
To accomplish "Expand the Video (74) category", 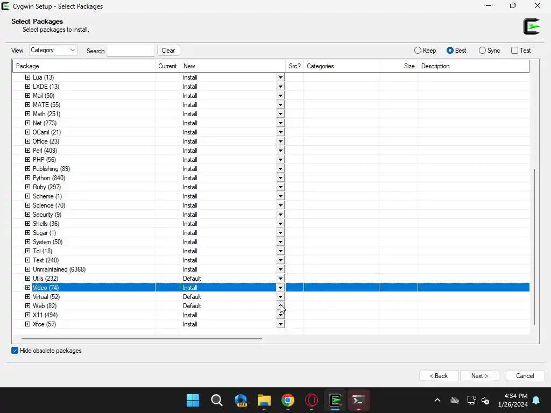I will pos(28,287).
